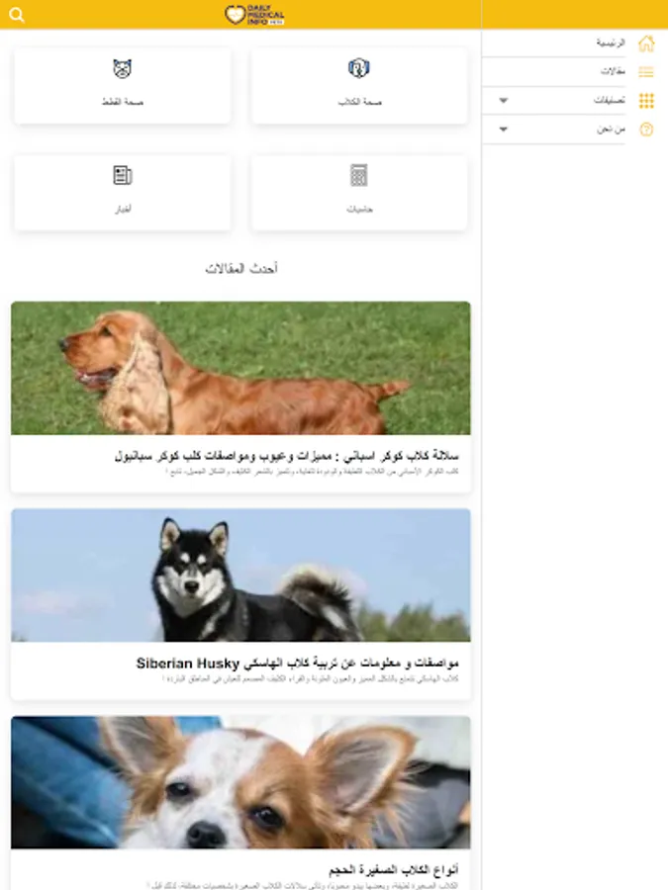Click the husky dog photo
668x890 pixels.
(240, 576)
